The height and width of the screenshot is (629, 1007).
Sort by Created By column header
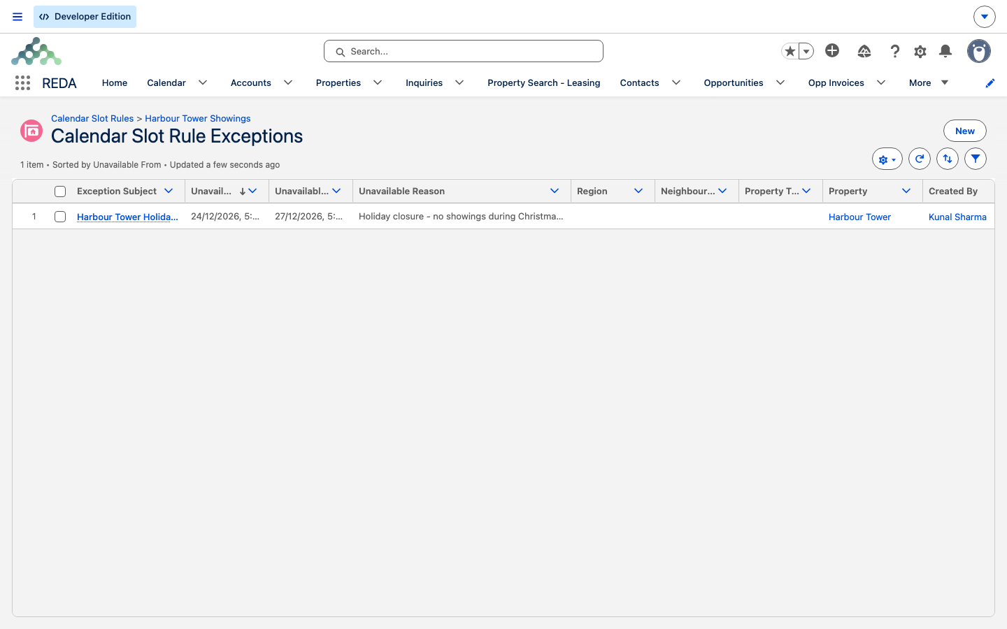pyautogui.click(x=953, y=191)
